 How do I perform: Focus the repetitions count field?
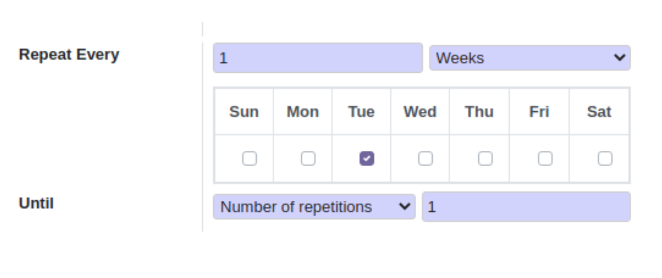[526, 207]
